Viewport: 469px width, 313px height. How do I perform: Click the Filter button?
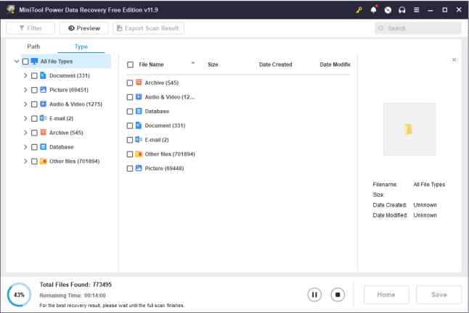(x=30, y=28)
